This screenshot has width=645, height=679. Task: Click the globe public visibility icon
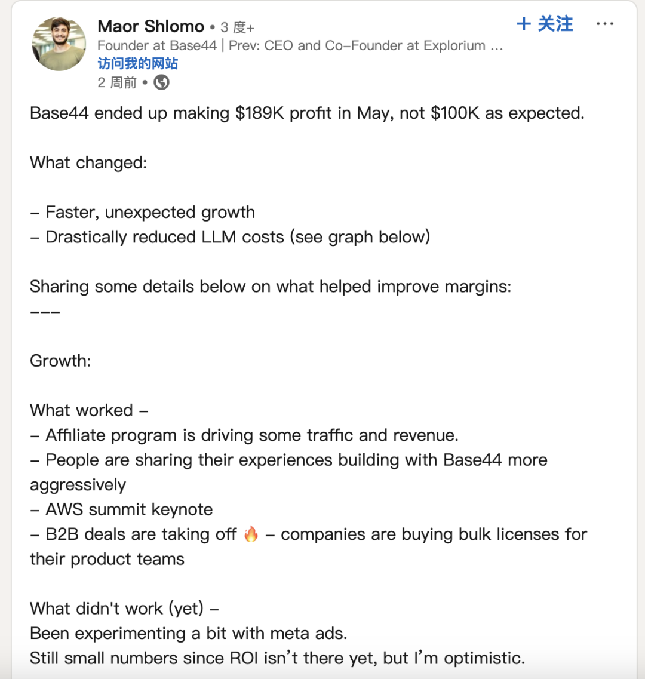(x=162, y=82)
